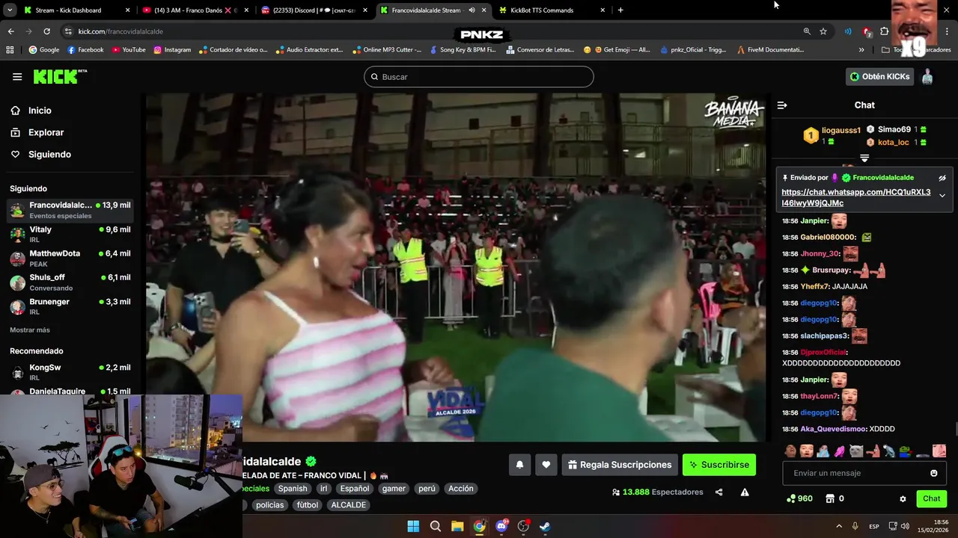Select the ALCALDE tag
This screenshot has width=958, height=538.
(349, 505)
